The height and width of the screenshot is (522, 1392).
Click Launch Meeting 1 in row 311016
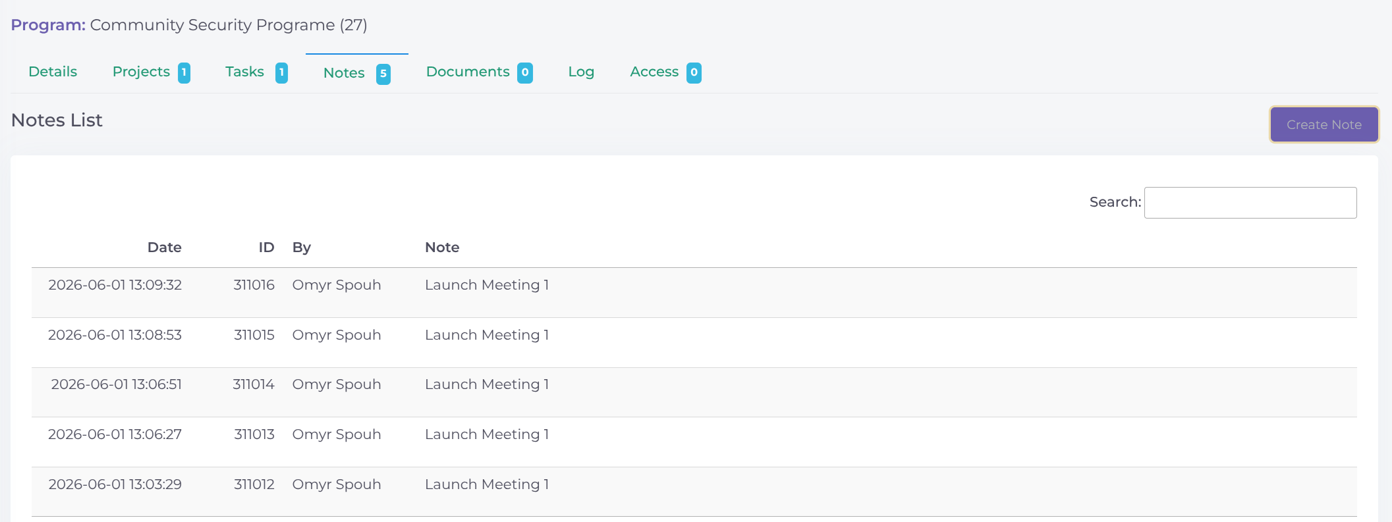pos(487,285)
